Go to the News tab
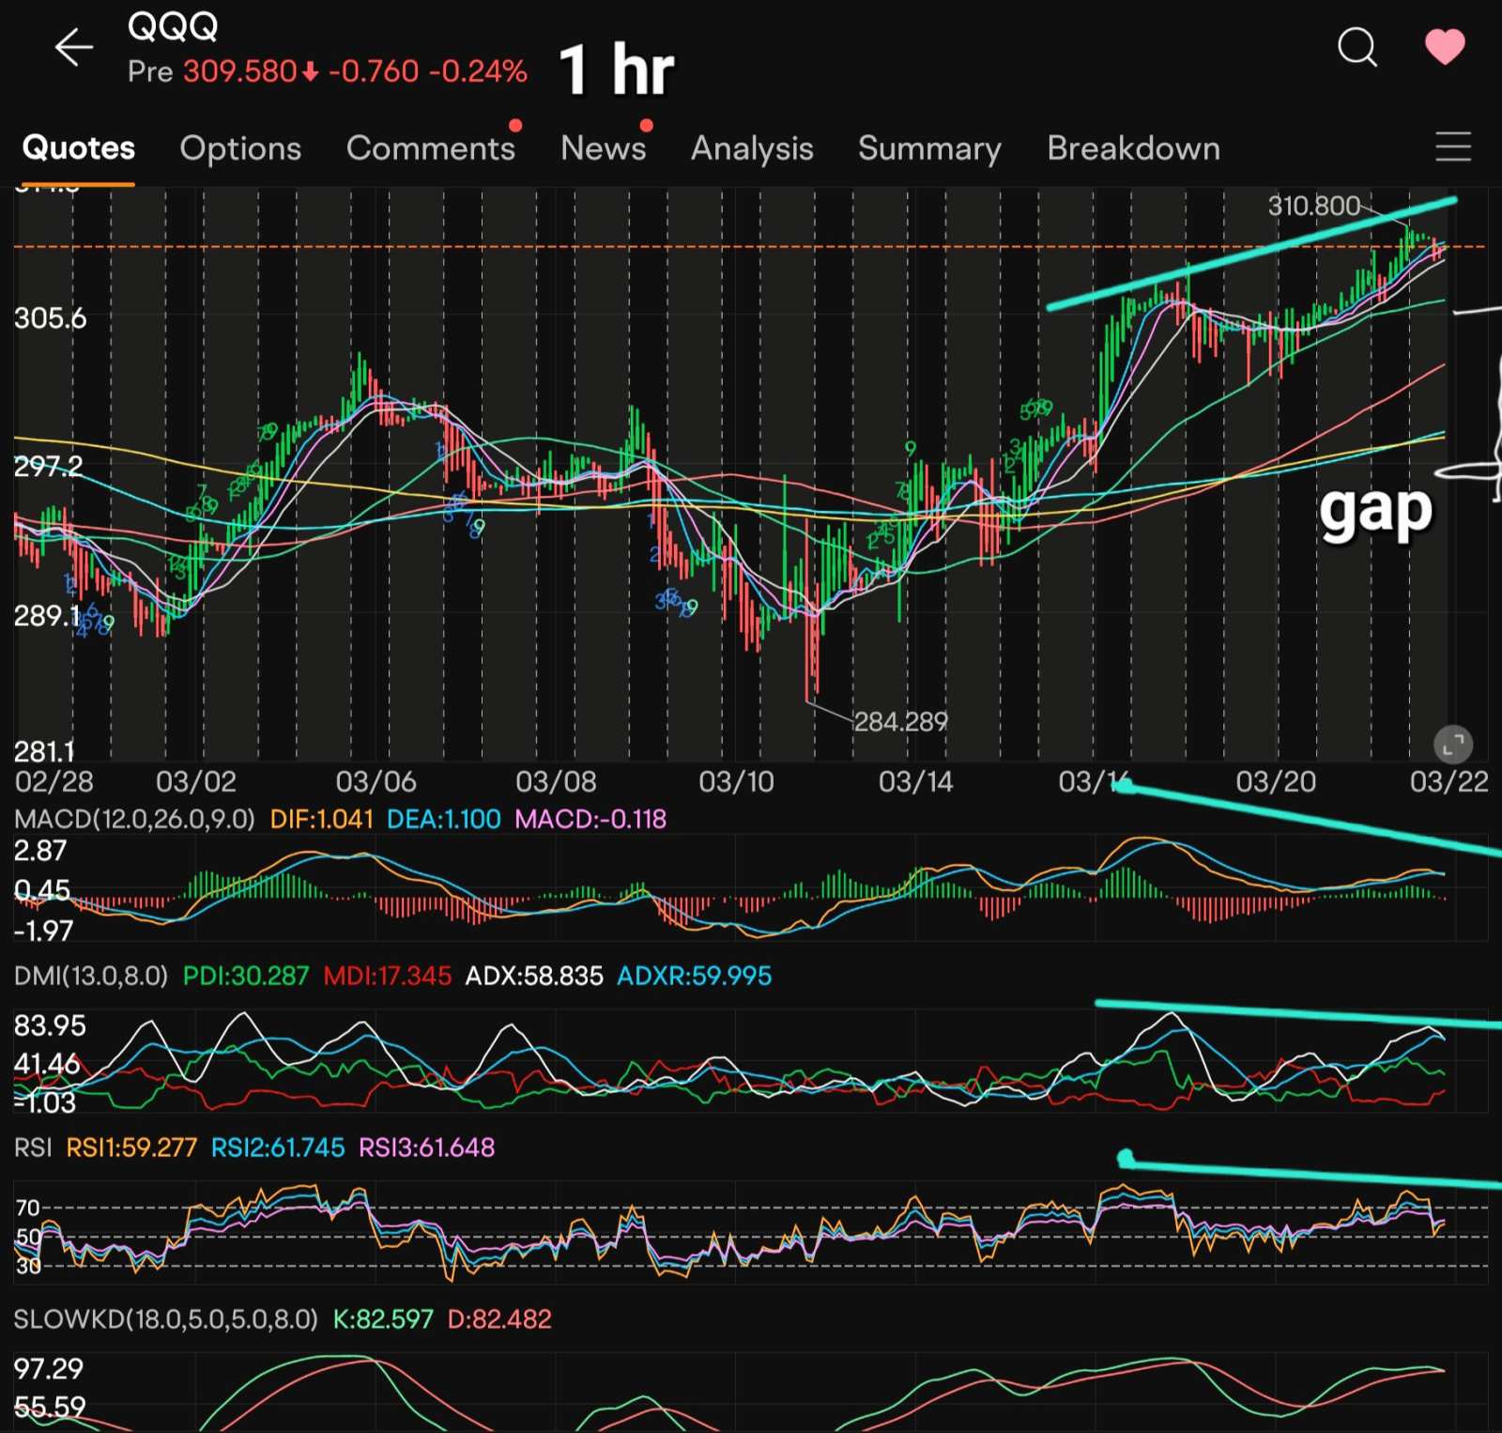 coord(604,147)
